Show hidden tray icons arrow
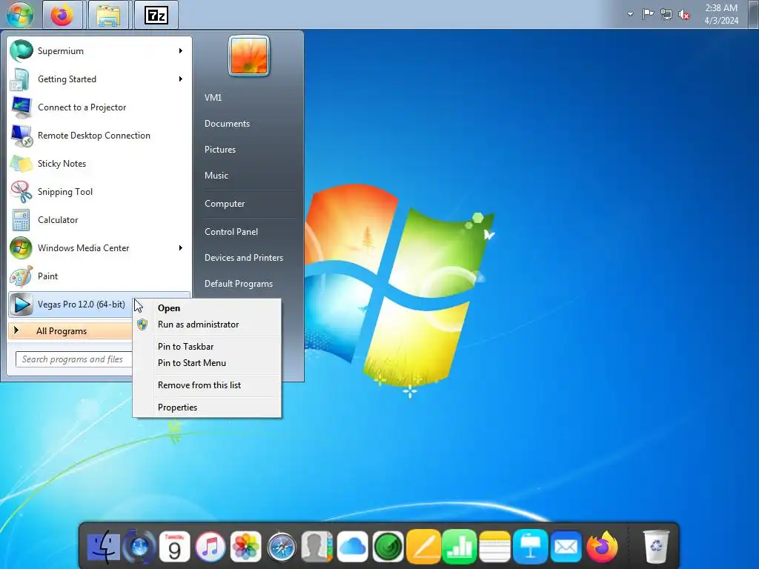Image resolution: width=759 pixels, height=569 pixels. click(630, 14)
